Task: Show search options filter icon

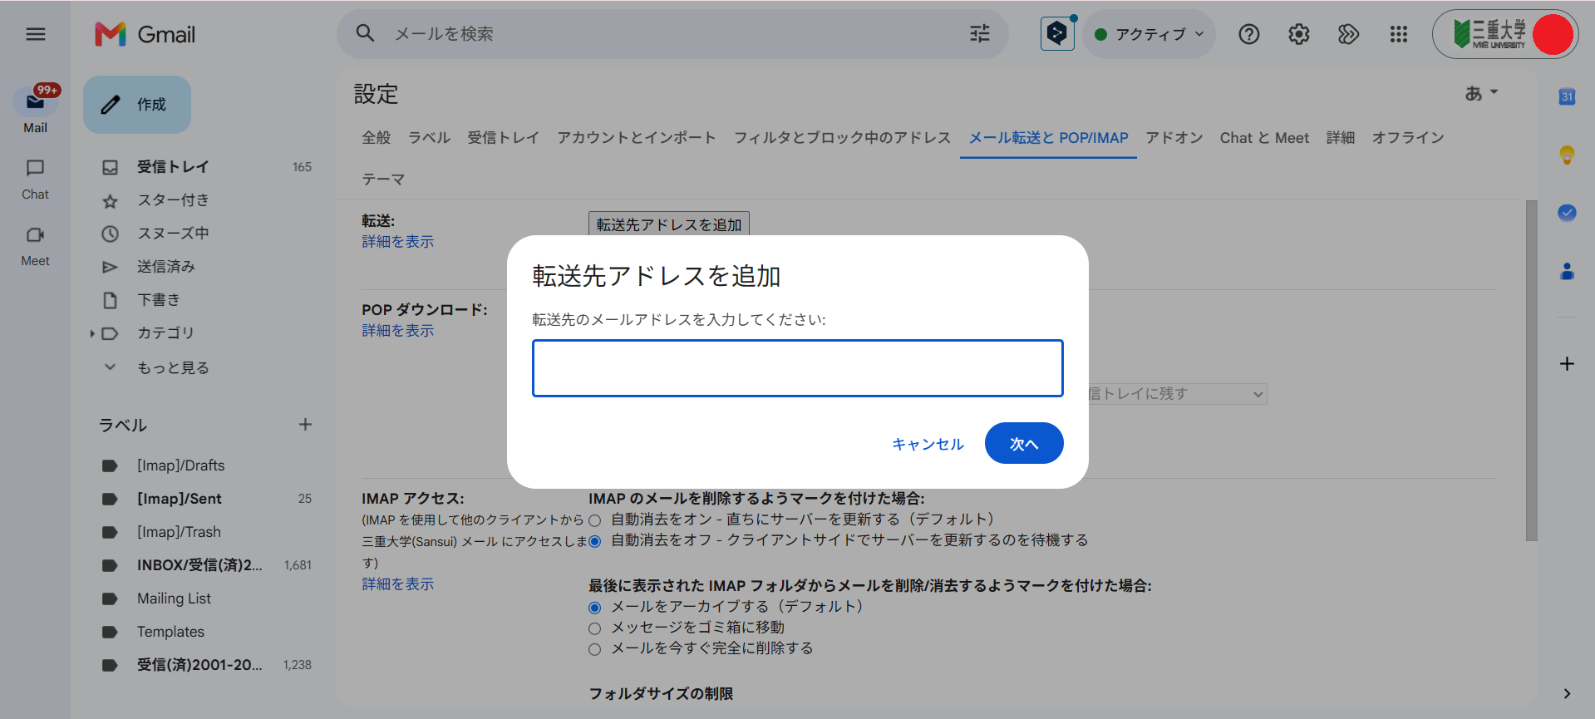Action: (x=980, y=34)
